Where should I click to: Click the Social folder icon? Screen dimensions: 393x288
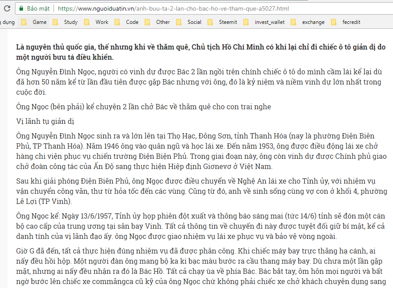coord(179,22)
